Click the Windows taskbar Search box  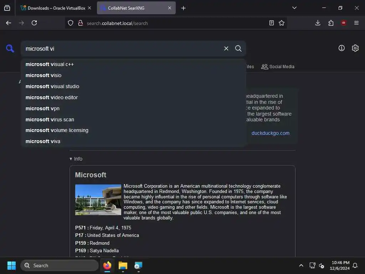60,265
